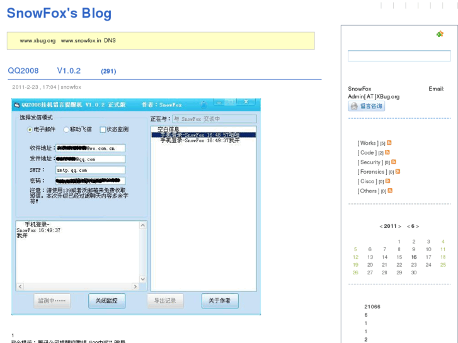Click the scroll left arrow in message box
This screenshot has width=458, height=343.
click(x=20, y=286)
